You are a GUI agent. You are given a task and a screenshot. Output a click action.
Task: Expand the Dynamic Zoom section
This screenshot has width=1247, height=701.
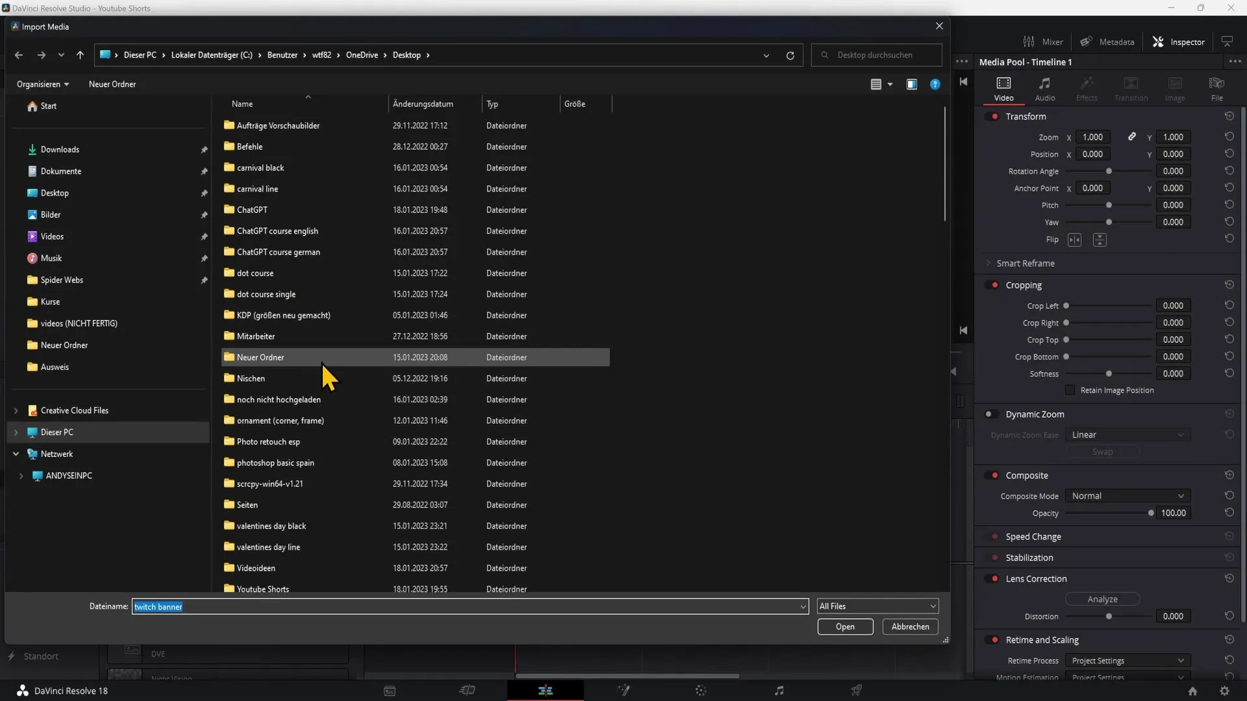[x=1035, y=414]
